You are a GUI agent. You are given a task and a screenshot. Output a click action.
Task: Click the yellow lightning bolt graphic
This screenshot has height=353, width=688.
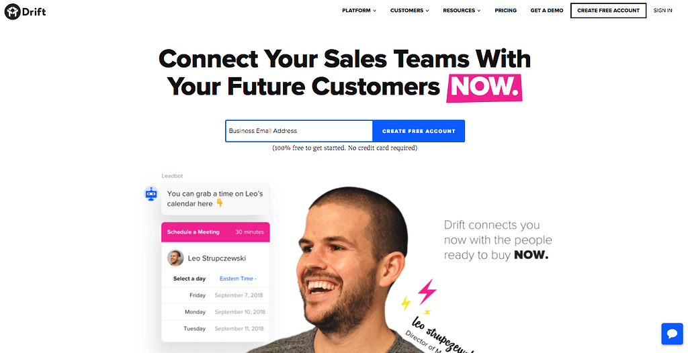(406, 303)
